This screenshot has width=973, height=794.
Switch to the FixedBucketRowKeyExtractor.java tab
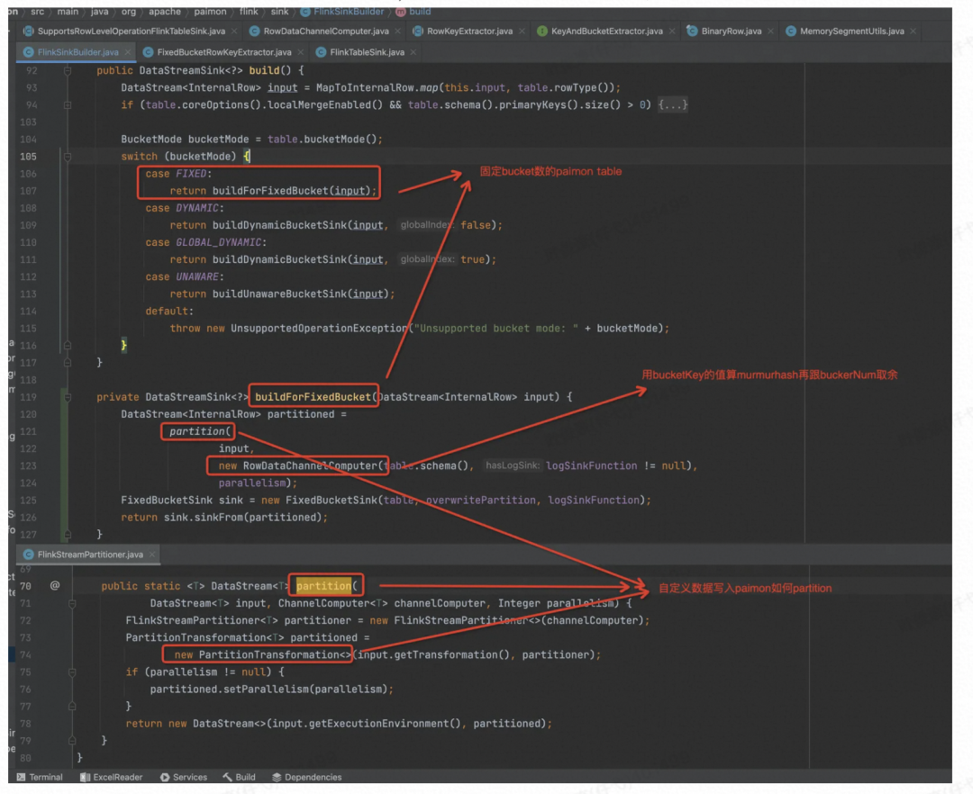click(223, 52)
